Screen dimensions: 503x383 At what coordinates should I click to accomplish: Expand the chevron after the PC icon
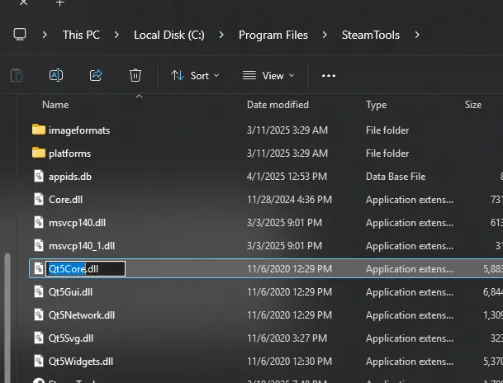pyautogui.click(x=45, y=35)
